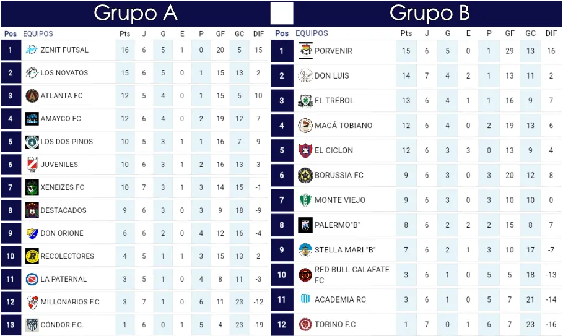Sort Grupo B by DIF column header
This screenshot has width=563, height=336.
coord(551,33)
